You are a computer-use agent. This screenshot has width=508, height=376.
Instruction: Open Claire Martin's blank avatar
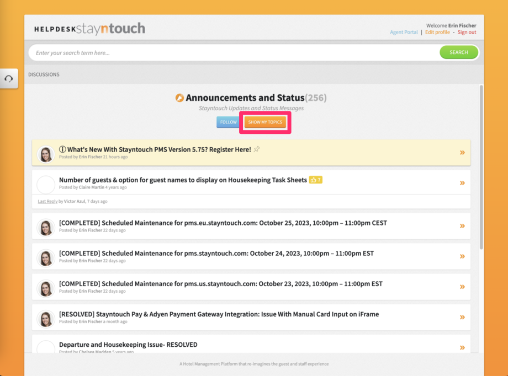46,185
